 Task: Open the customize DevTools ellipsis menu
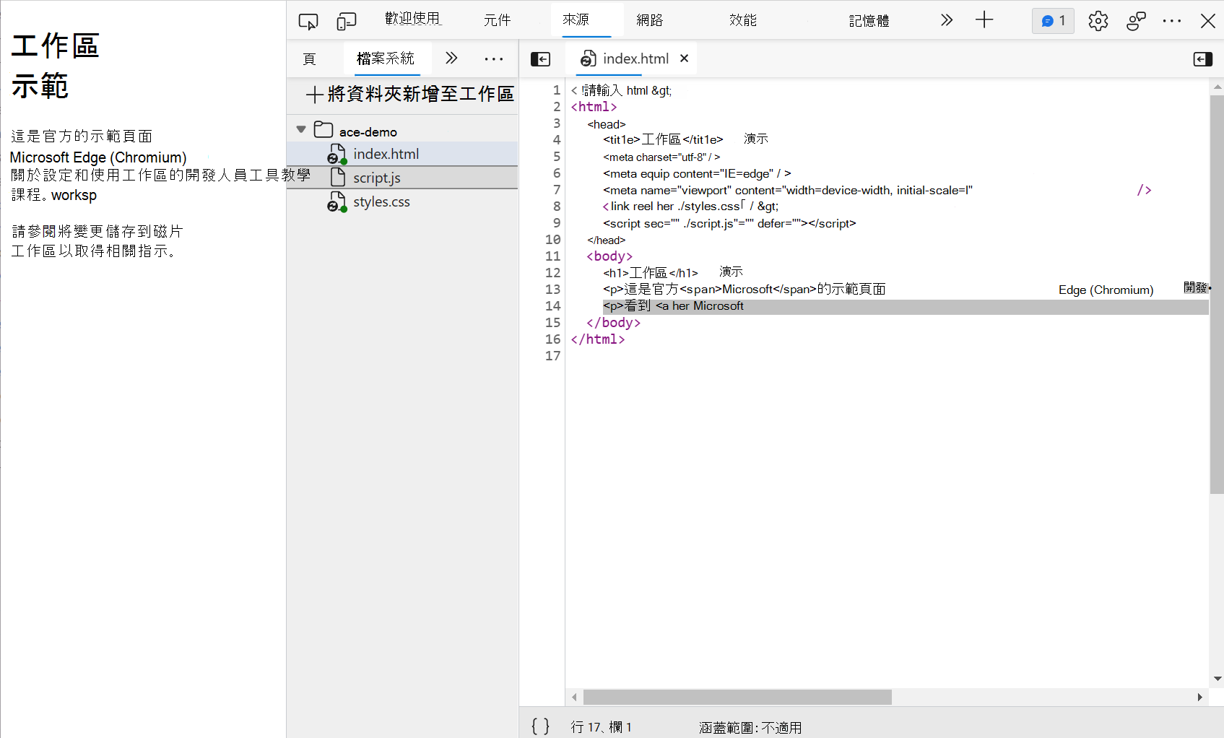pyautogui.click(x=1172, y=21)
